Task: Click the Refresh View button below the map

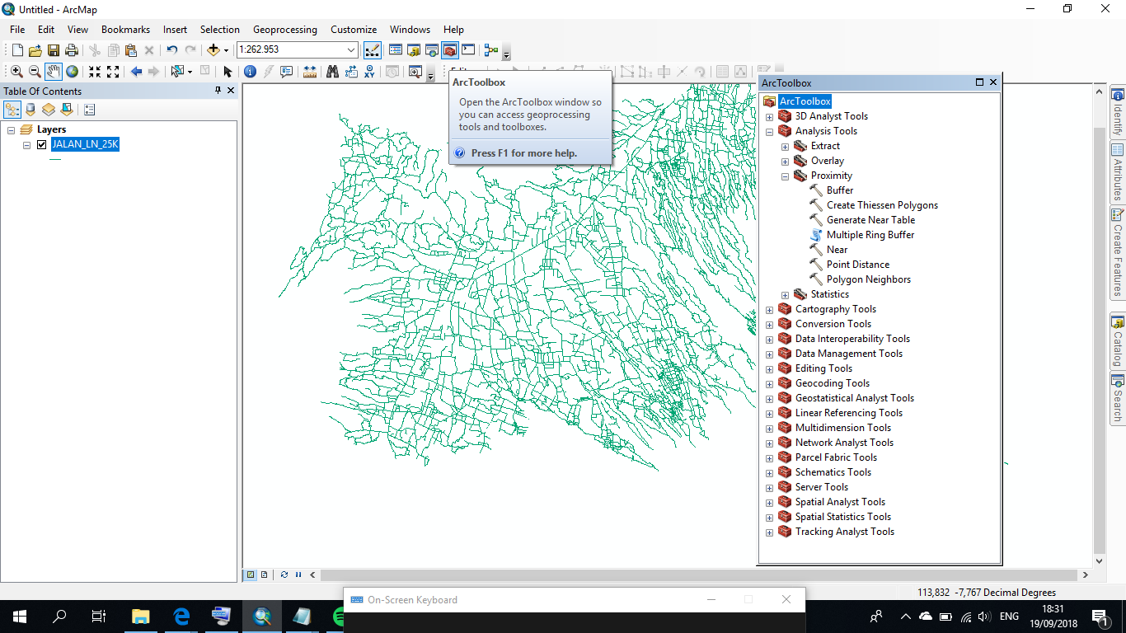Action: tap(284, 574)
